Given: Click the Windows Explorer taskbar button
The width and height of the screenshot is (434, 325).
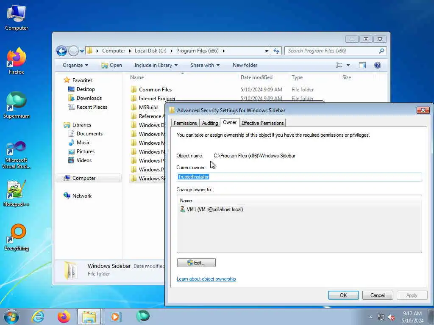Looking at the screenshot, I should (89, 317).
